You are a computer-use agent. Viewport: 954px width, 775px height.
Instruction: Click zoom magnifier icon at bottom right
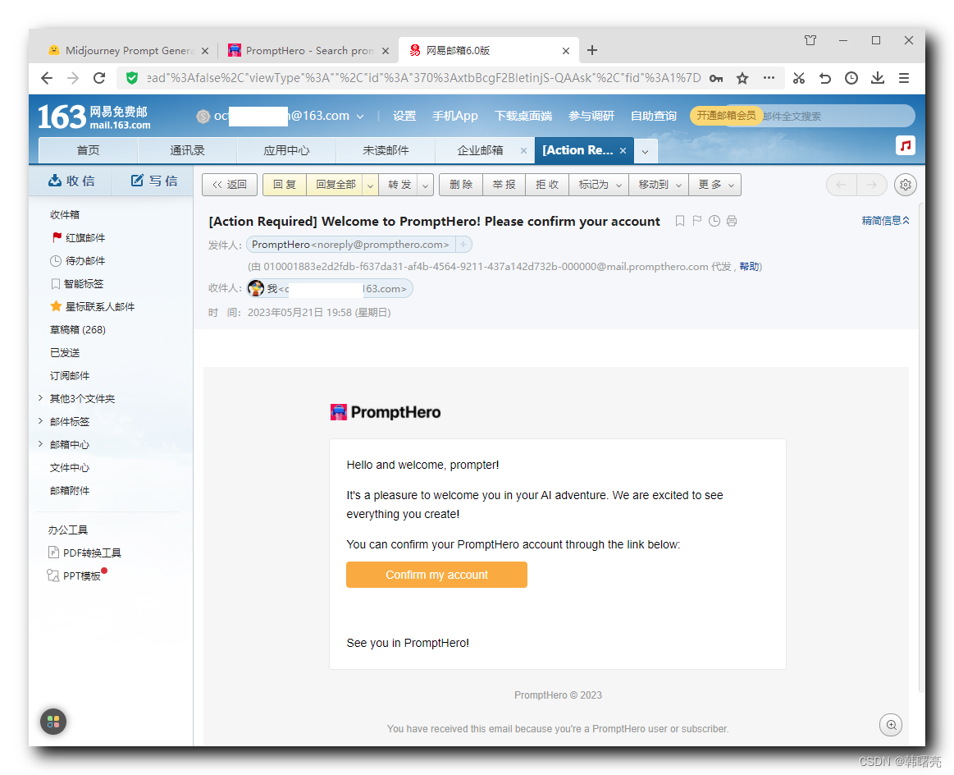(891, 724)
